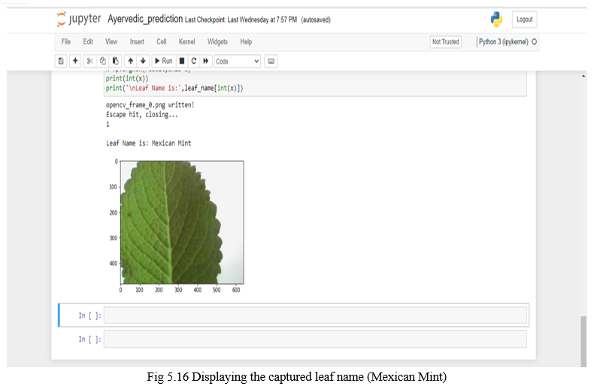Open the cell type Code dropdown
Image resolution: width=603 pixels, height=386 pixels.
tap(238, 62)
